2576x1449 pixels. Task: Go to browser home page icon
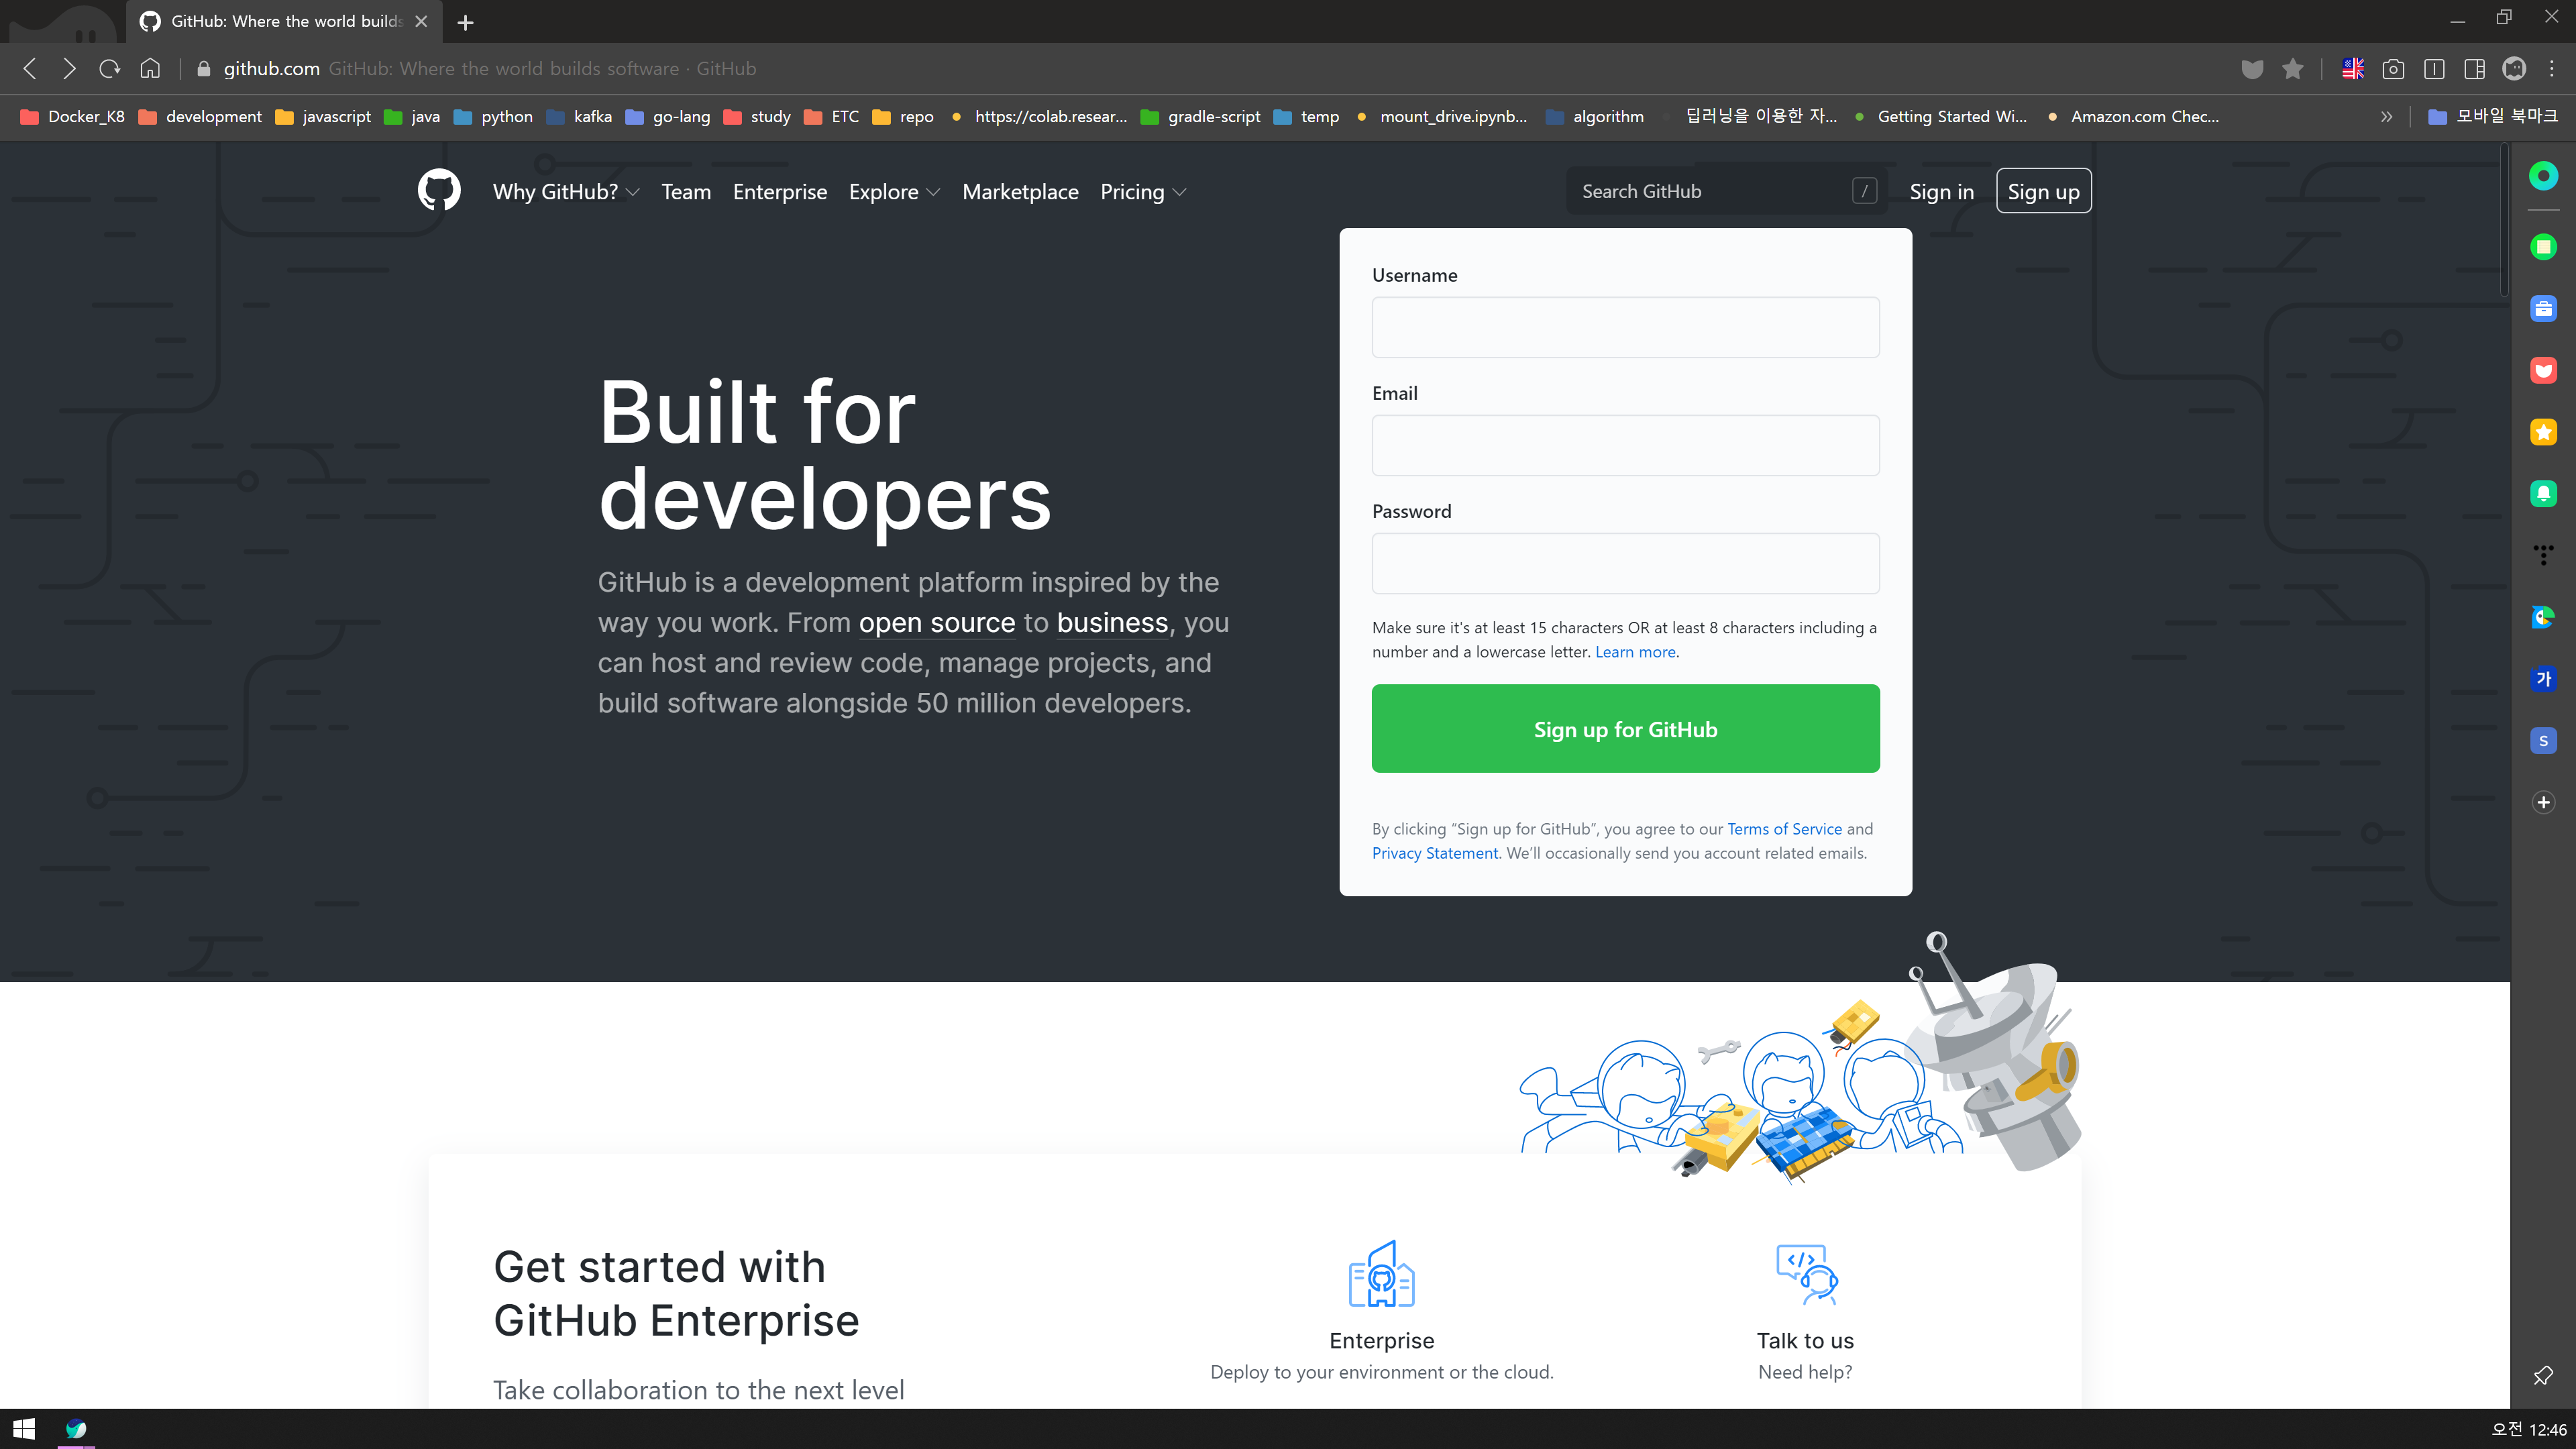pos(150,68)
